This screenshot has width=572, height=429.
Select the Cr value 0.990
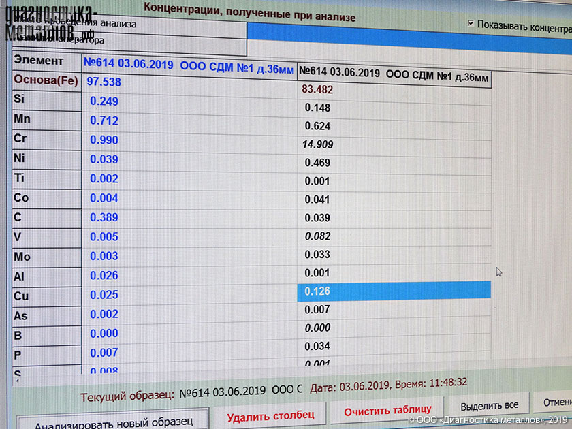click(x=104, y=140)
